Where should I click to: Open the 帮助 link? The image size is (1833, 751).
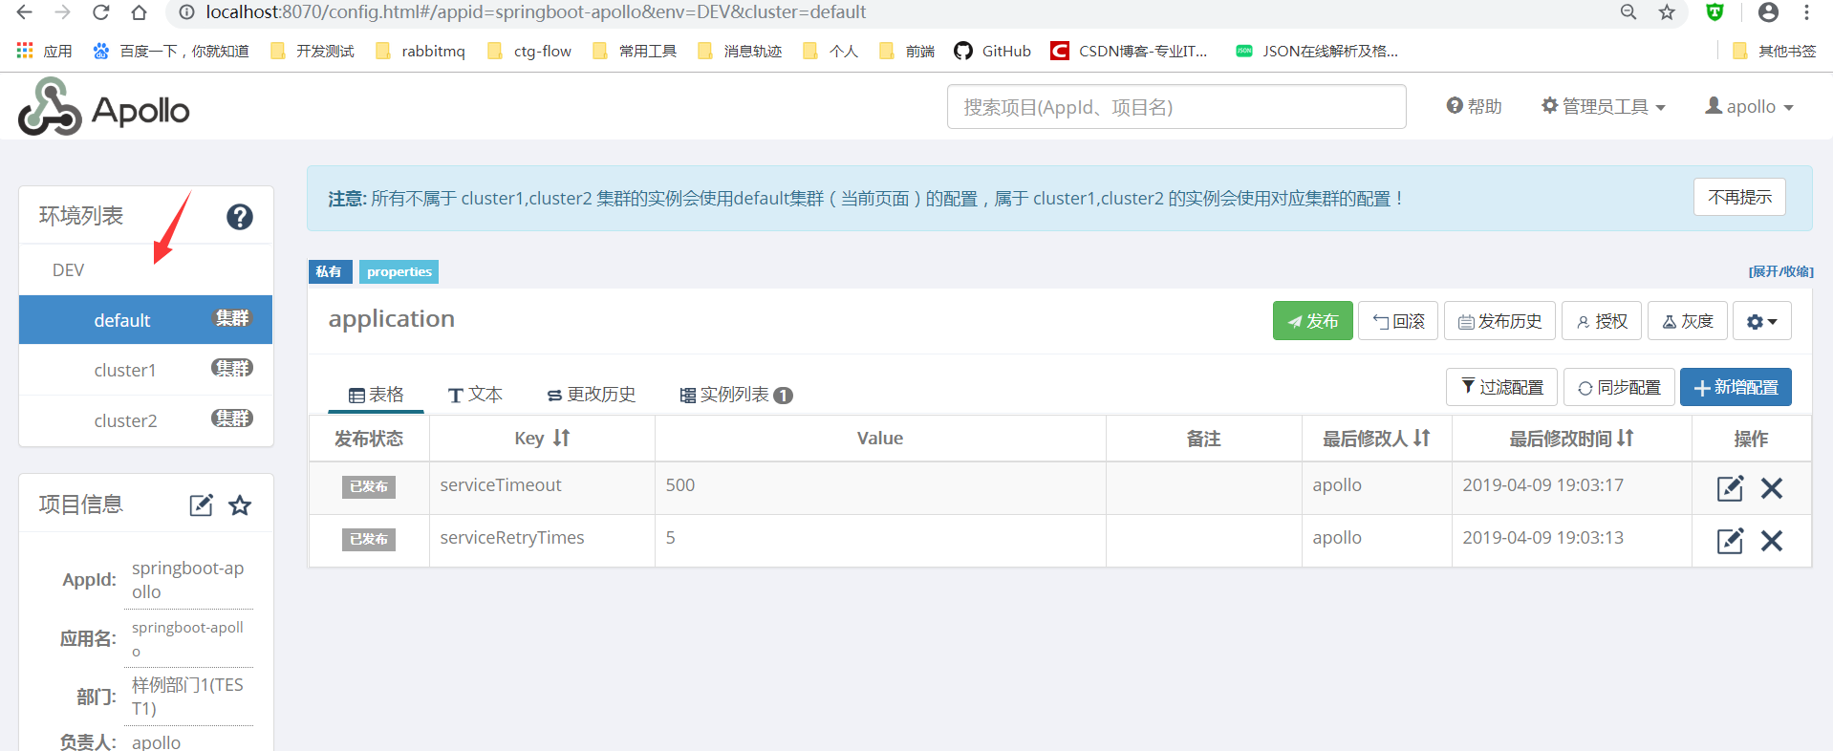pyautogui.click(x=1474, y=106)
